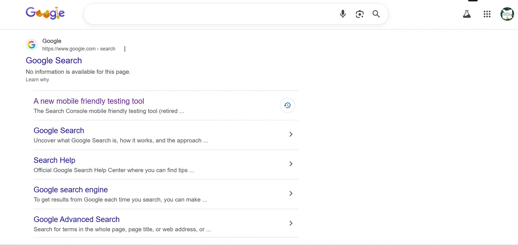Open the Google account profile picture
The image size is (518, 245).
507,14
